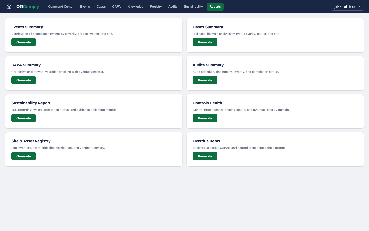
Task: Click Generate under CAPA Summary
Action: click(x=24, y=80)
